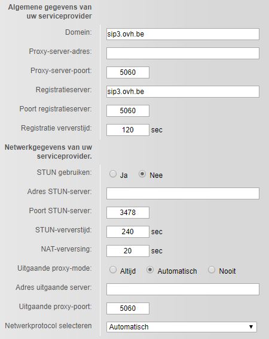Screen dimensions: 269x339
Task: Select the STUN gebruiken Nee radio button
Action: click(142, 174)
